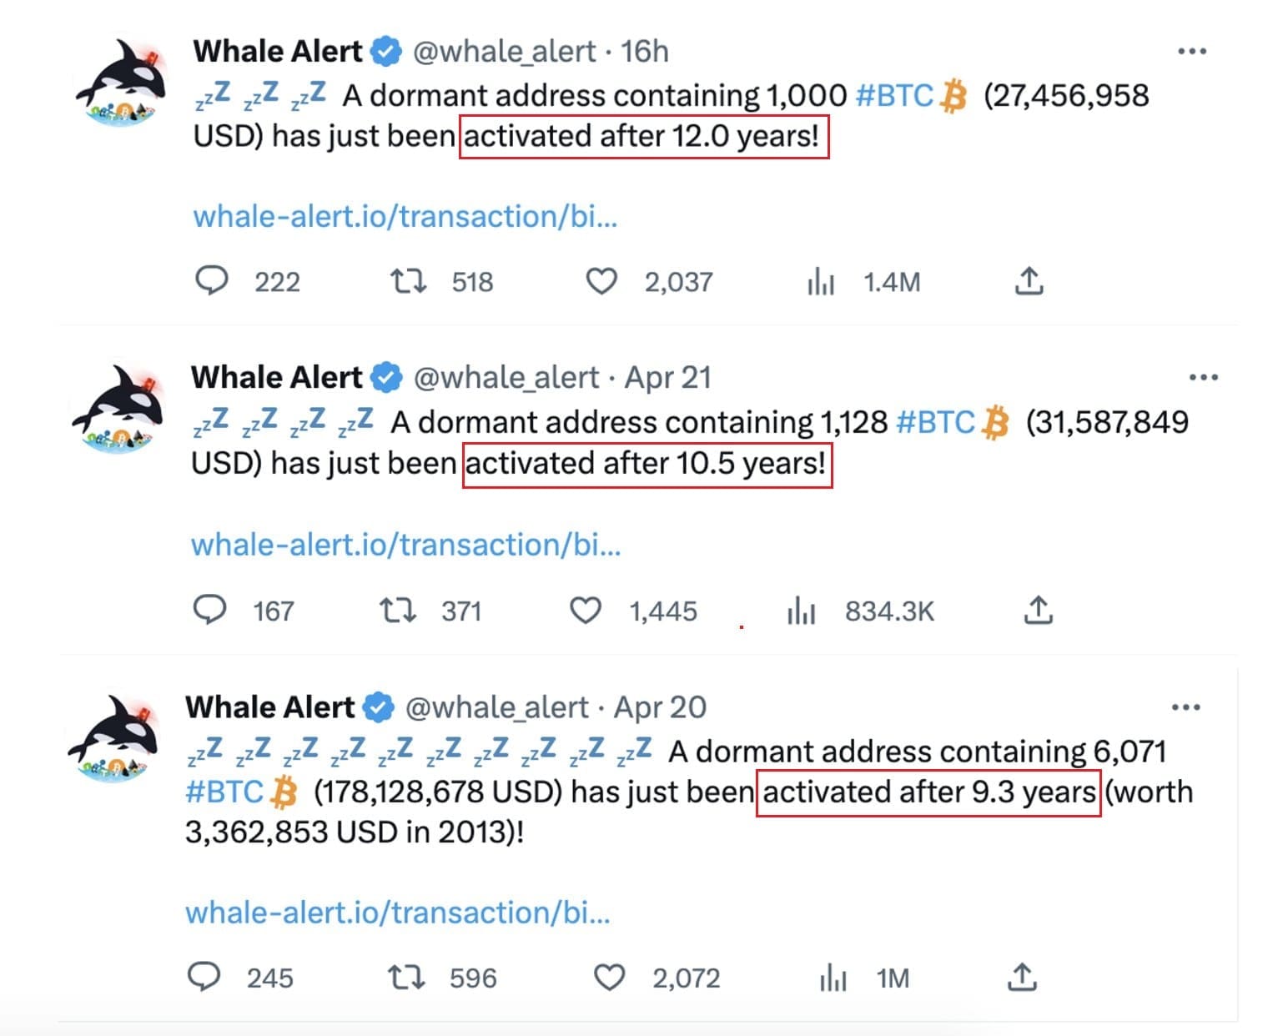
Task: Open more options on the 16h tweet
Action: click(1192, 52)
